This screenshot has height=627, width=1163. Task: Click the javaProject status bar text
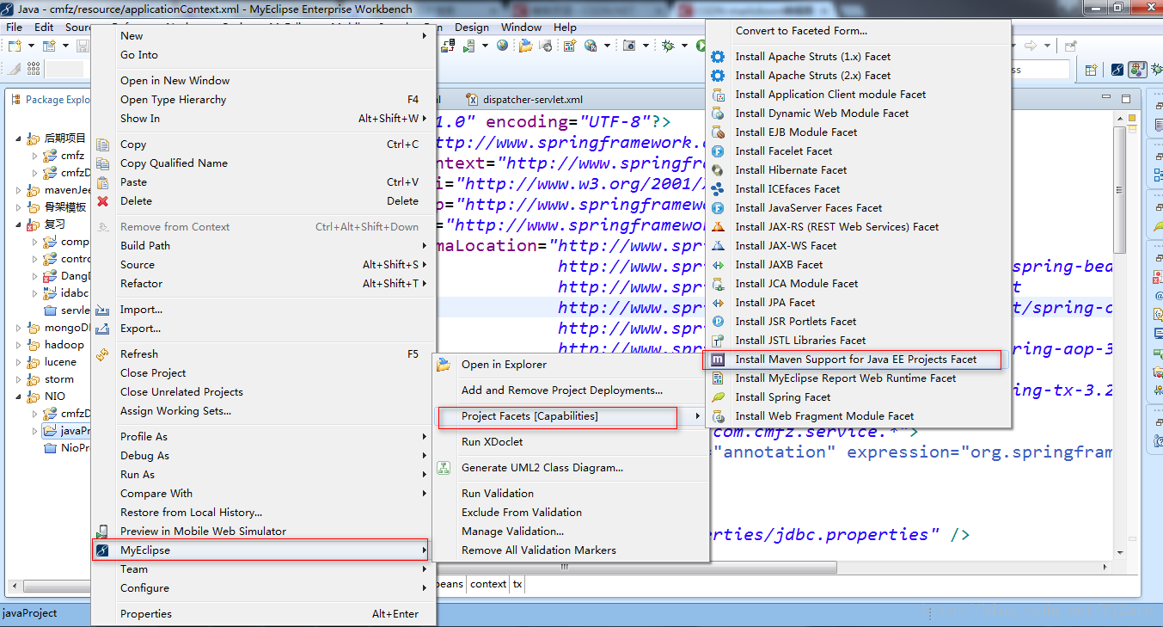click(29, 613)
